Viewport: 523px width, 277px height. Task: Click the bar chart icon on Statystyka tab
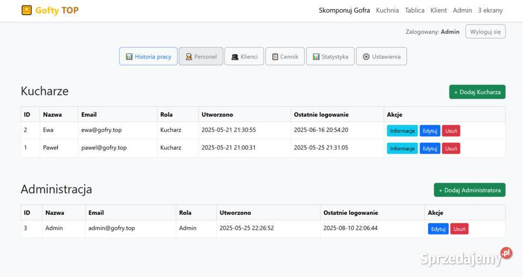(x=316, y=57)
